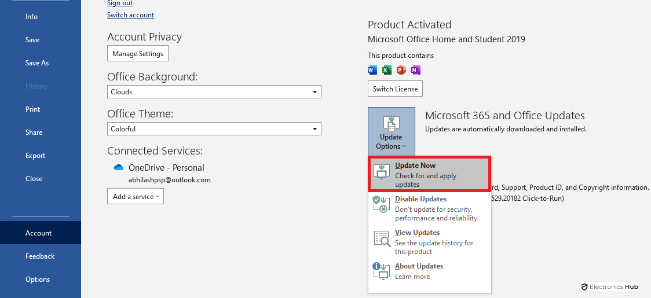The width and height of the screenshot is (651, 298).
Task: Open the Export sidebar item
Action: pos(35,156)
